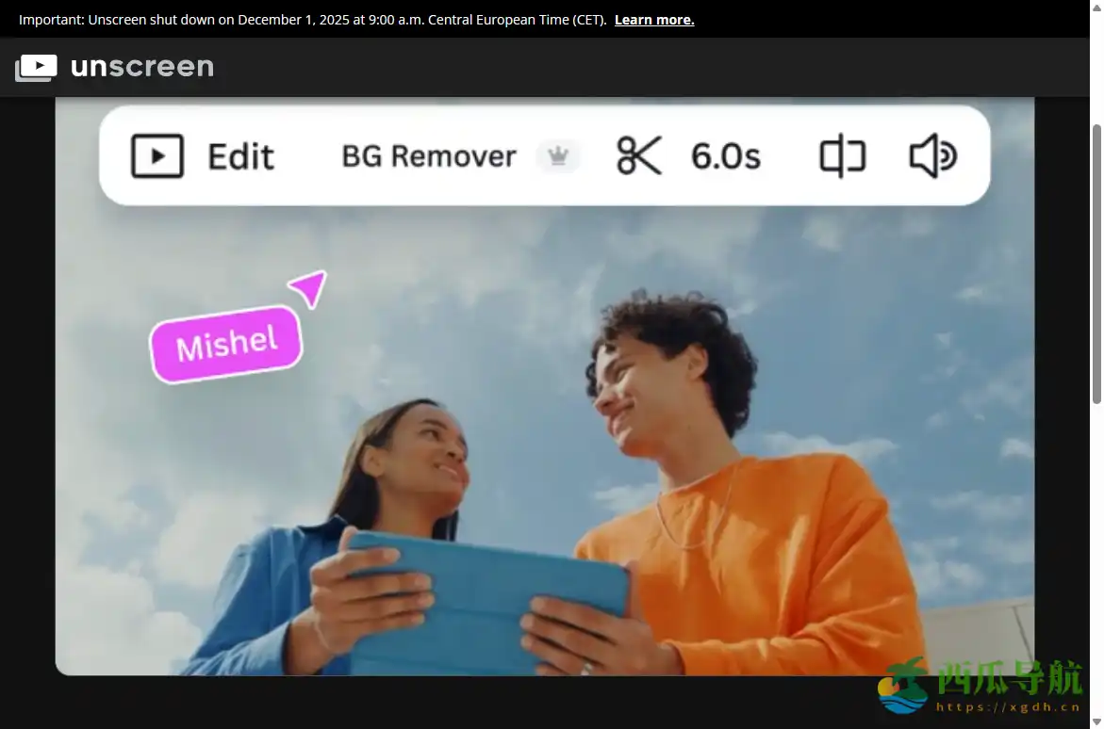1104x729 pixels.
Task: Select the scissors trim tool
Action: pos(637,156)
